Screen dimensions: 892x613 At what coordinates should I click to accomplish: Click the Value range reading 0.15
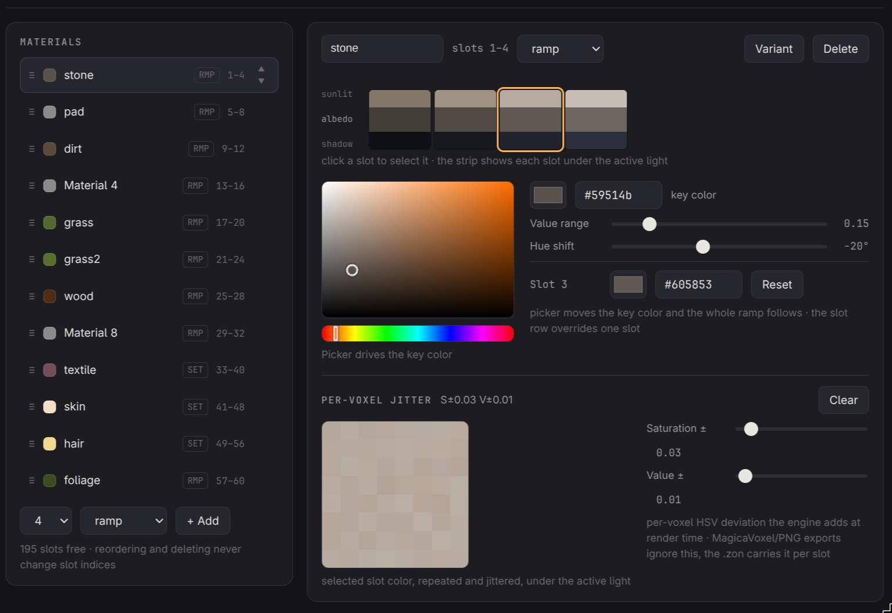coord(856,223)
